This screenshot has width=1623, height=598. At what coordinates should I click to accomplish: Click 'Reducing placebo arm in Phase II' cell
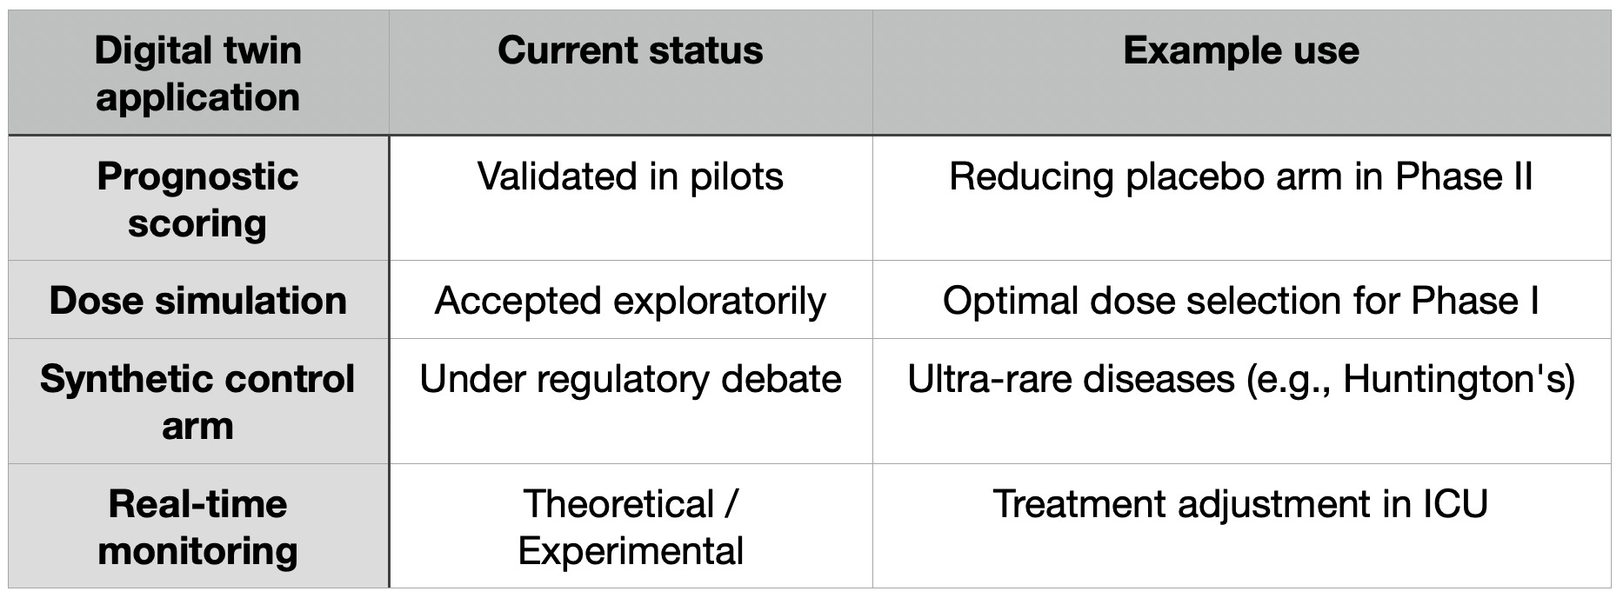[x=1241, y=198]
